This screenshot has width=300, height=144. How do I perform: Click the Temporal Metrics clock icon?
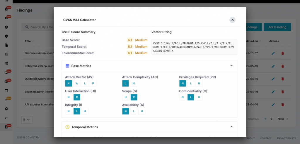pos(67,127)
